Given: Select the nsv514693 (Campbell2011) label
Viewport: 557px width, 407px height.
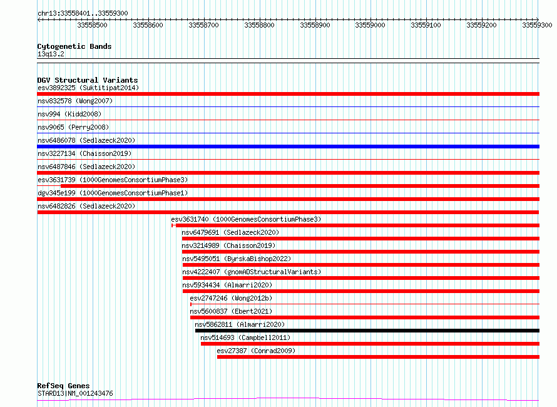Looking at the screenshot, I should pyautogui.click(x=245, y=337).
